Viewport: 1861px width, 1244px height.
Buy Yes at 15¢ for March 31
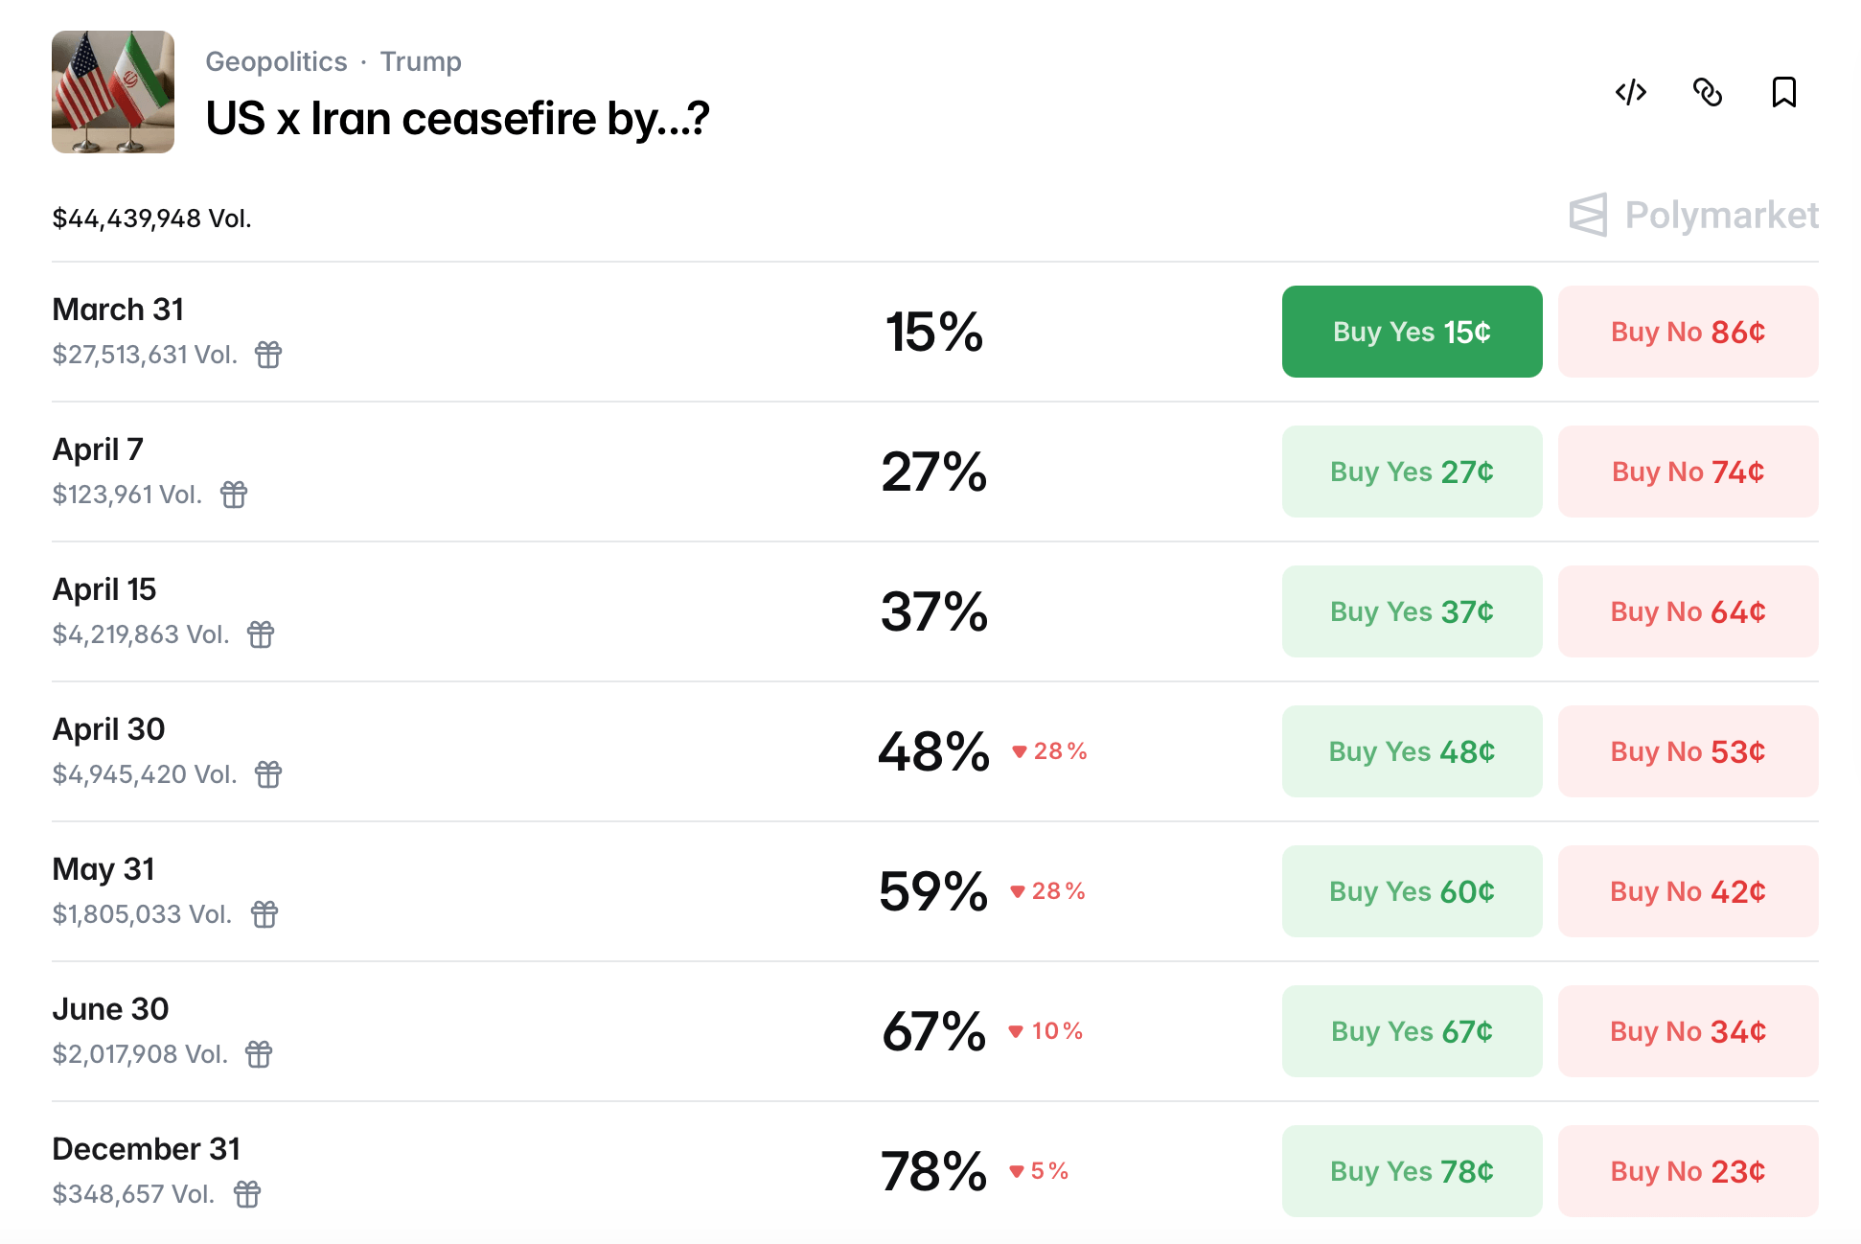(1412, 332)
